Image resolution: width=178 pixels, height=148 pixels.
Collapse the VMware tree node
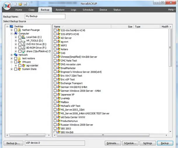tap(11, 62)
